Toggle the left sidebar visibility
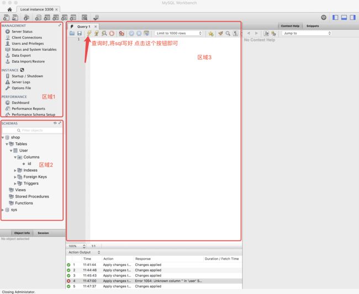The image size is (359, 294). 335,17
